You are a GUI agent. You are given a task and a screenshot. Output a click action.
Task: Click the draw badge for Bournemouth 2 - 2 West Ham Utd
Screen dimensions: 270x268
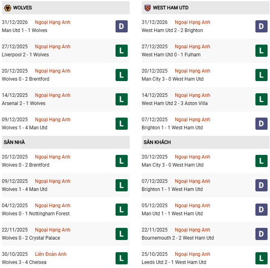(x=261, y=234)
